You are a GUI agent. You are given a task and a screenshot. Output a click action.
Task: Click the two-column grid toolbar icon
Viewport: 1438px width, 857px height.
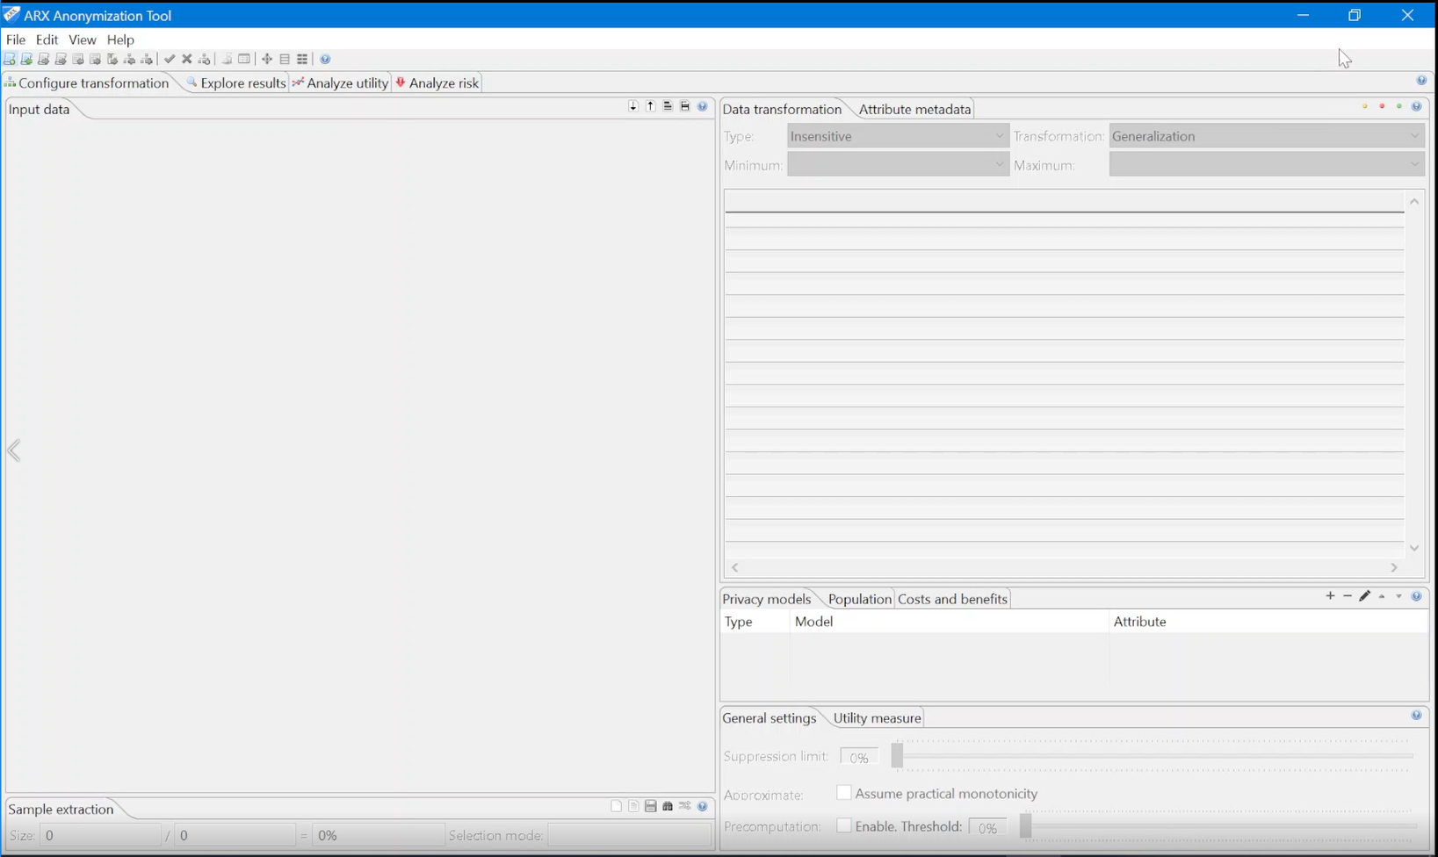(x=302, y=59)
